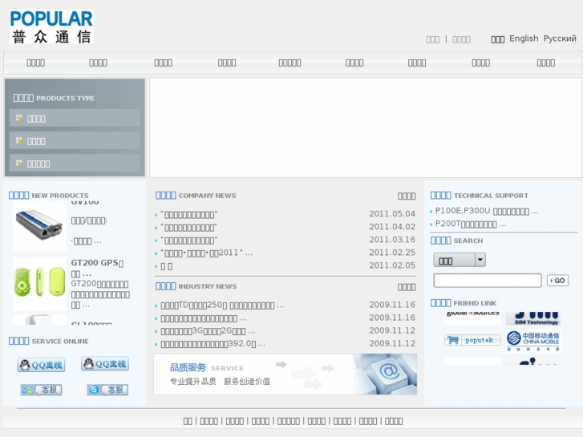The height and width of the screenshot is (437, 583).
Task: Open the left QQ offline chat button
Action: tap(41, 365)
